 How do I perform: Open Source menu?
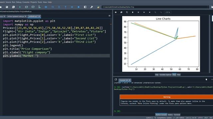pyautogui.click(x=8, y=2)
